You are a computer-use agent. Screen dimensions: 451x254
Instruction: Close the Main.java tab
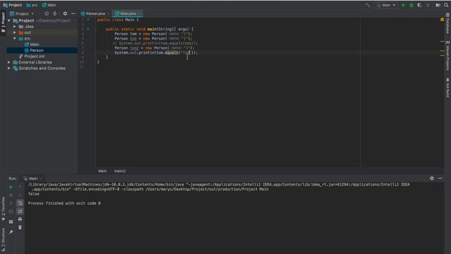tap(140, 13)
